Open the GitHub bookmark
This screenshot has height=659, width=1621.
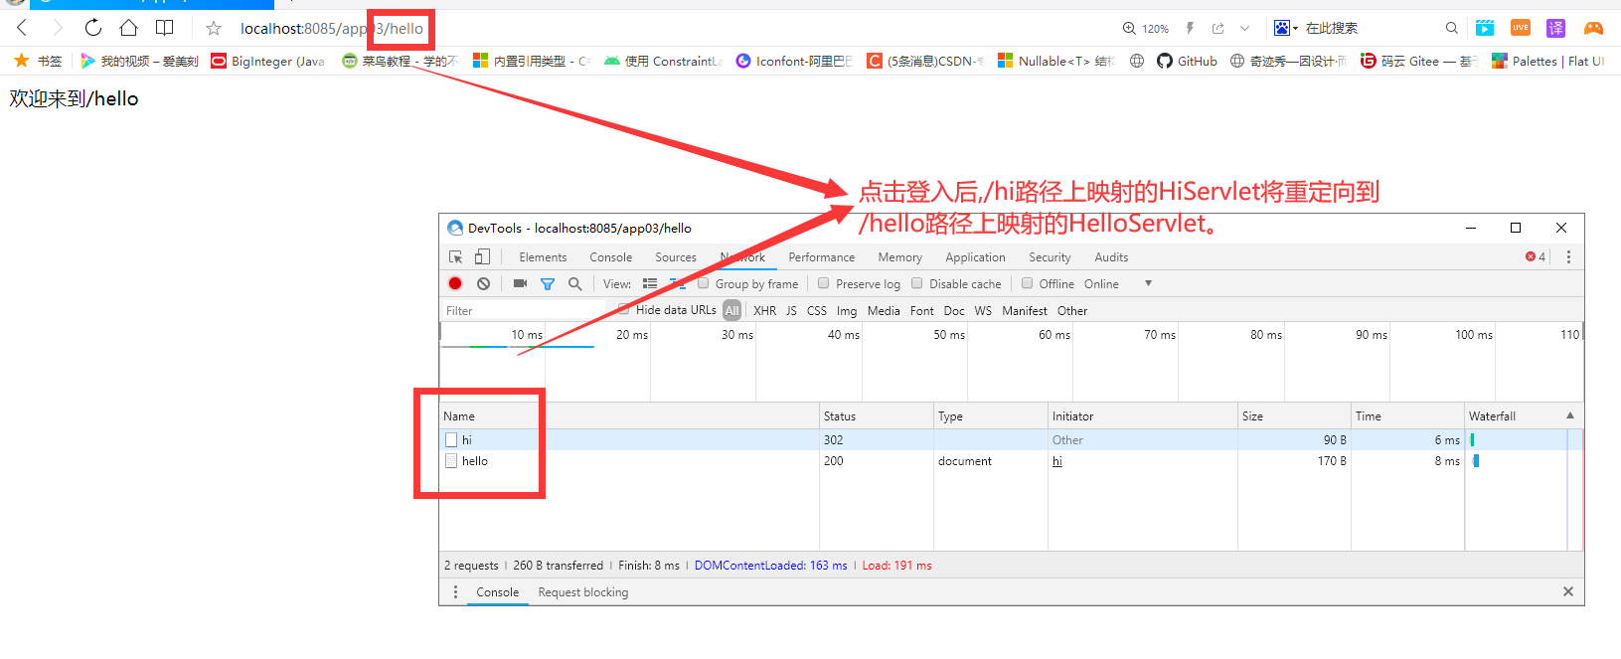(x=1187, y=61)
